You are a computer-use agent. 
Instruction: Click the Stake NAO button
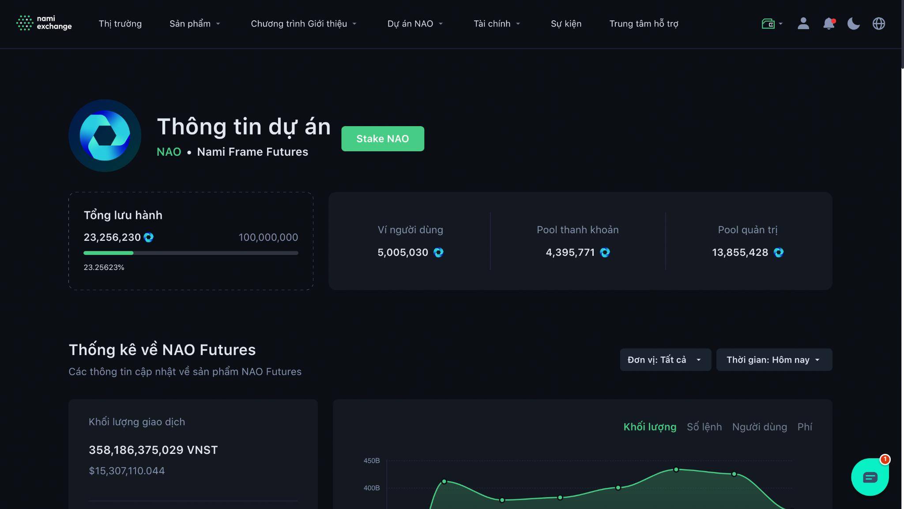383,138
